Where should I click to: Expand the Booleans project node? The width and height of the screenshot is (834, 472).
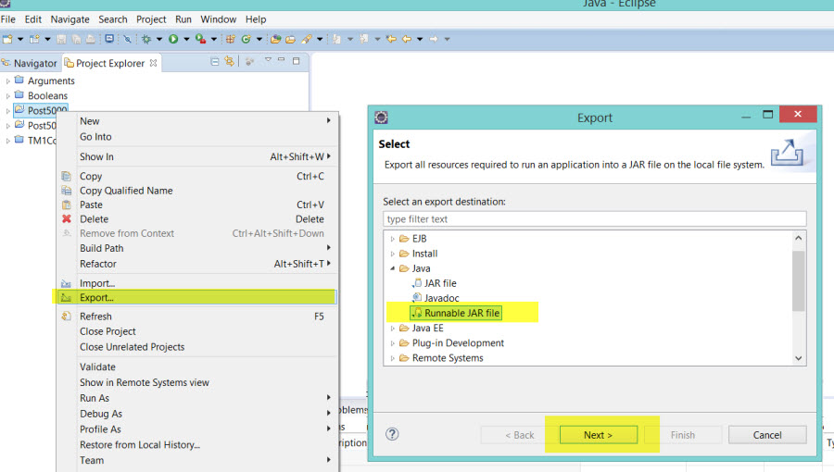[x=7, y=96]
